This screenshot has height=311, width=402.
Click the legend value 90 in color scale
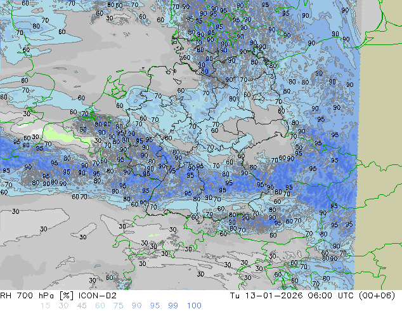[137, 306]
